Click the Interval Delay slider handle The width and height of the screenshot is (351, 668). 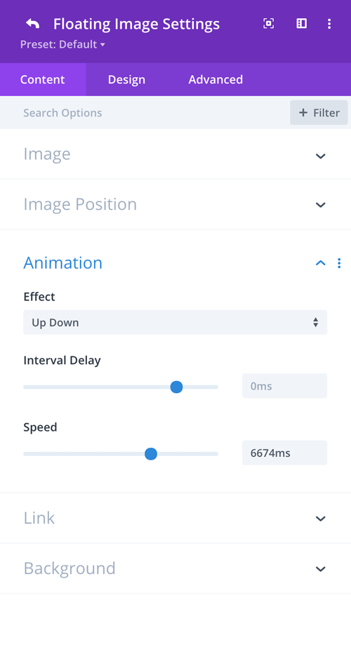tap(176, 387)
